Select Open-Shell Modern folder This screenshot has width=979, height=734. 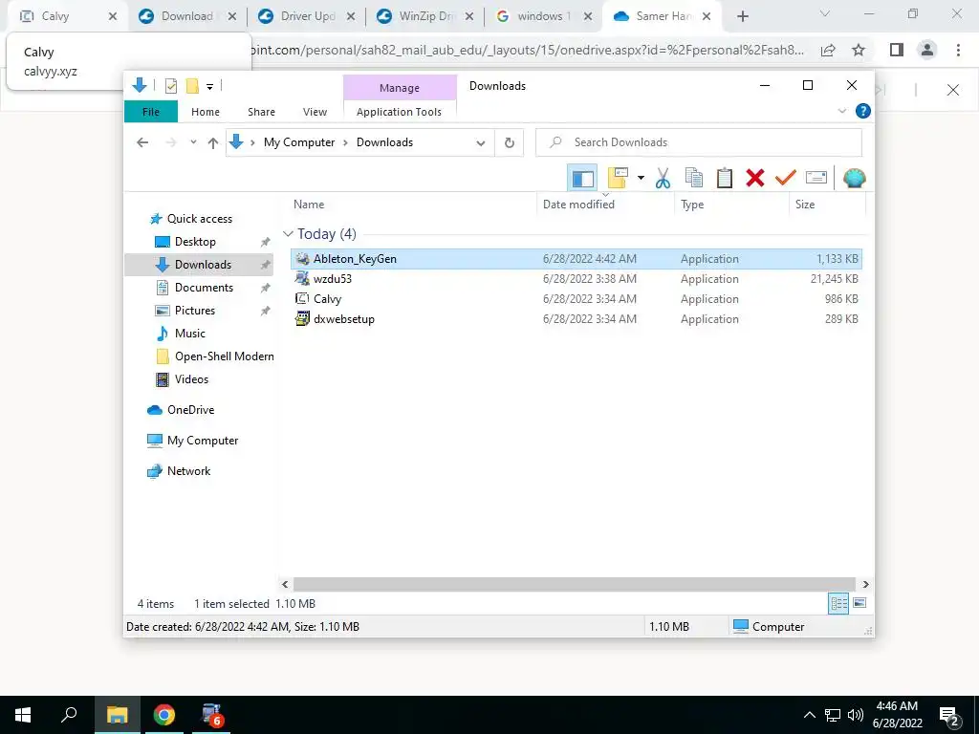[224, 356]
